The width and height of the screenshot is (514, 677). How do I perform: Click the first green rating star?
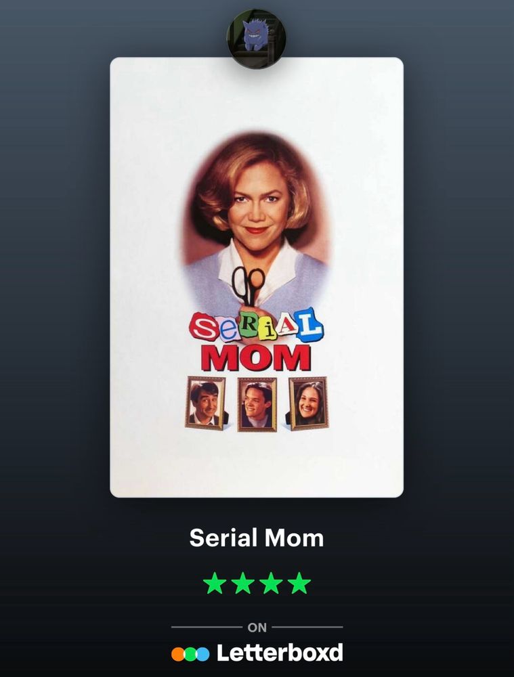point(215,584)
